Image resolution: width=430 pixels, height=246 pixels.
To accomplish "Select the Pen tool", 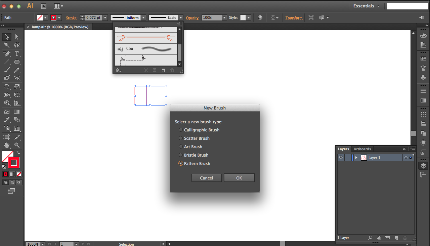I will [7, 54].
